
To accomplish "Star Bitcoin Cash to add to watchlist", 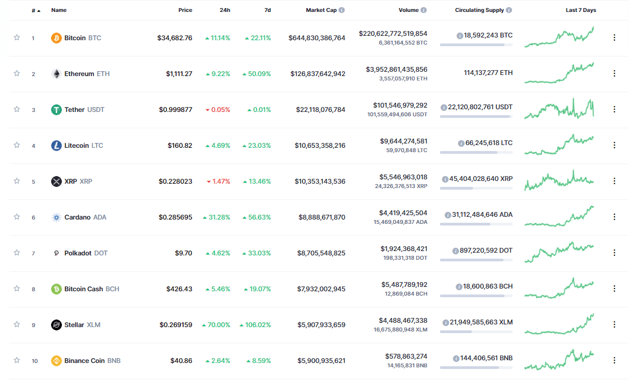I will click(17, 289).
